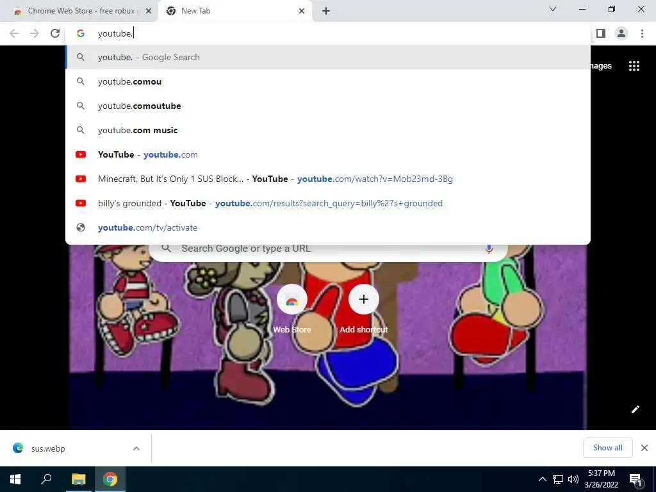Click the browser back arrow
The height and width of the screenshot is (492, 656).
pyautogui.click(x=14, y=33)
